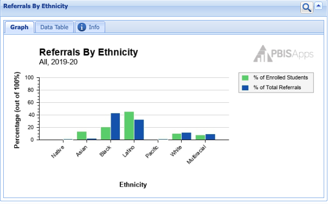This screenshot has height=204, width=328.
Task: Click the green Black enrolled bar
Action: point(106,134)
